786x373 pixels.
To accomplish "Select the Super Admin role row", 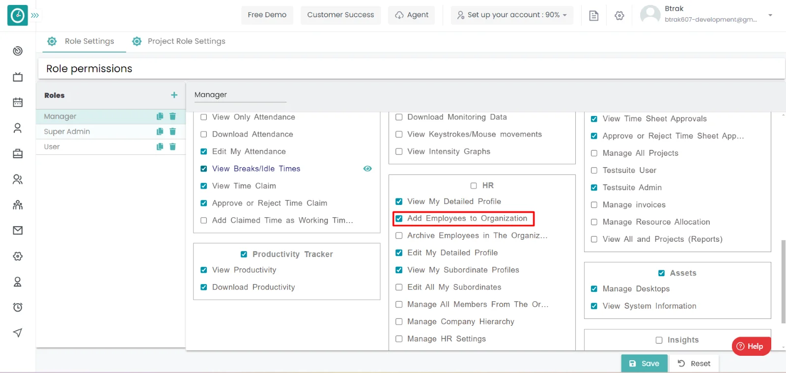I will (x=111, y=132).
